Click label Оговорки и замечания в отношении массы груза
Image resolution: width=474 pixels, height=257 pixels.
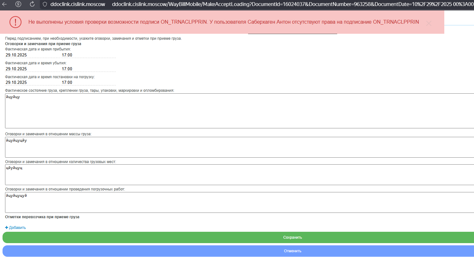pos(48,134)
